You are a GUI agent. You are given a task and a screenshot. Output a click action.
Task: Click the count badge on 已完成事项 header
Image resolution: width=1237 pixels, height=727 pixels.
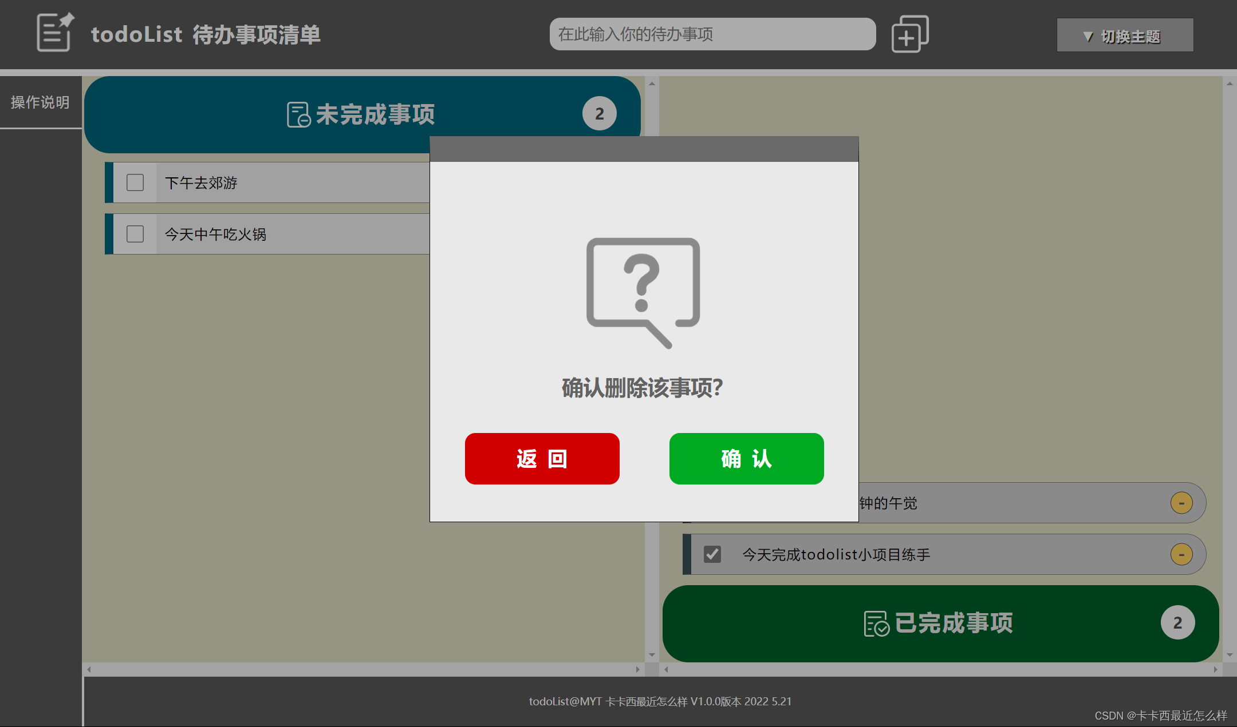click(x=1178, y=622)
